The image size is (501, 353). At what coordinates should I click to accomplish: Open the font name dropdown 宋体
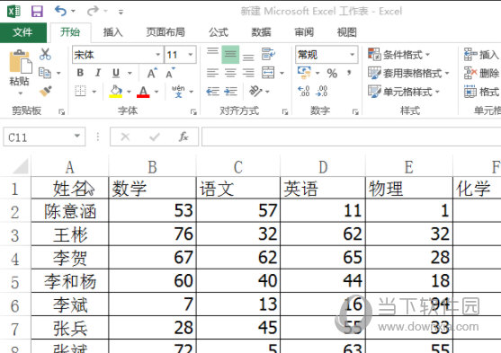click(x=157, y=55)
